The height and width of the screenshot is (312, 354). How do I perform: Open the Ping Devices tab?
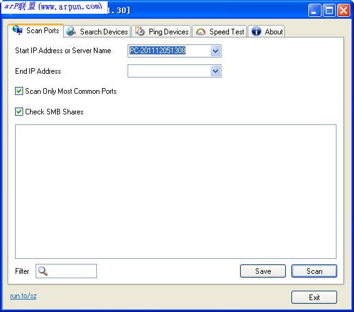(x=161, y=31)
